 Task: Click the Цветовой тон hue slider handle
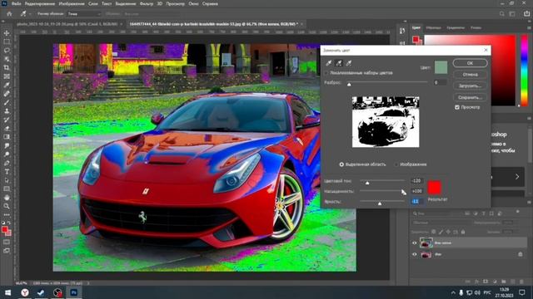point(367,183)
